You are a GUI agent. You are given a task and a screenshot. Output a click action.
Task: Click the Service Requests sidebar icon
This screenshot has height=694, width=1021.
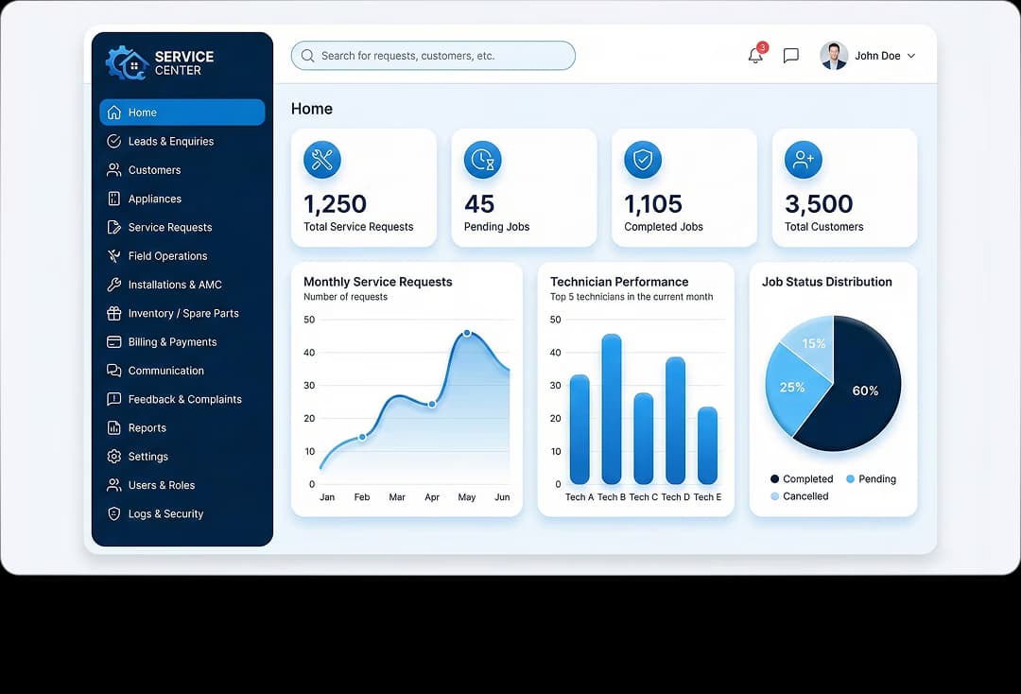pos(115,227)
